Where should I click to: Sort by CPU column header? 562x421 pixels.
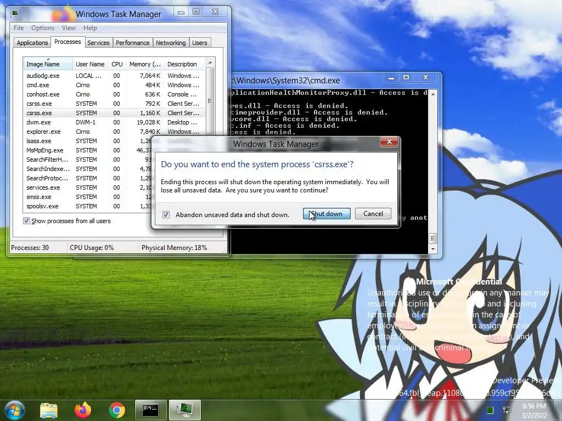click(117, 64)
